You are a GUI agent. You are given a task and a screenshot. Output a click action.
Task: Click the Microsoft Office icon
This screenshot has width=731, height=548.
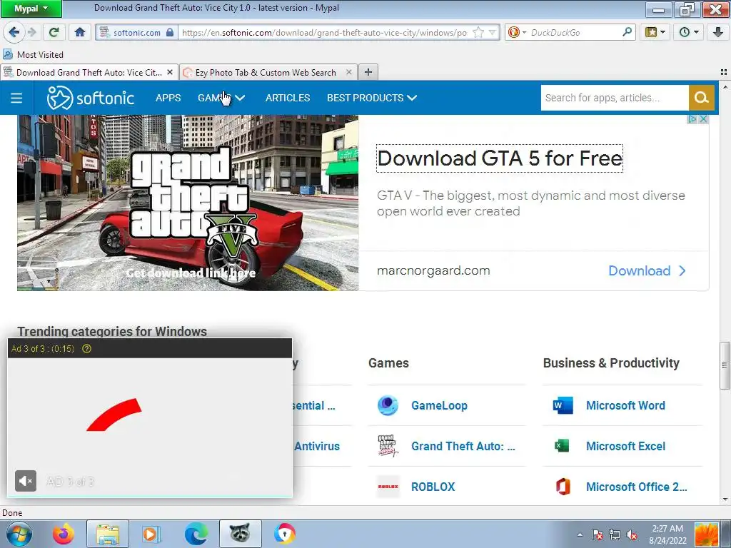pos(563,487)
